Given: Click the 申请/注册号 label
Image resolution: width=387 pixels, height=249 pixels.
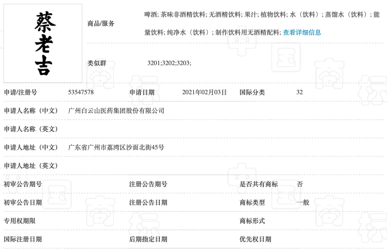Looking at the screenshot, I should (x=21, y=92).
